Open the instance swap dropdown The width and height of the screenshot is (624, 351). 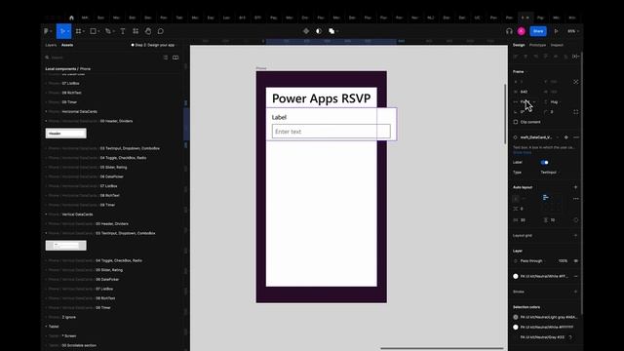[x=538, y=137]
